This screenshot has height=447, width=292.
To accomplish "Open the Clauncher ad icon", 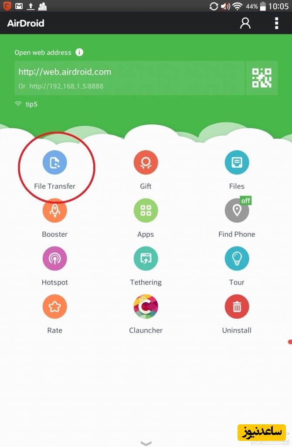I will 146,306.
